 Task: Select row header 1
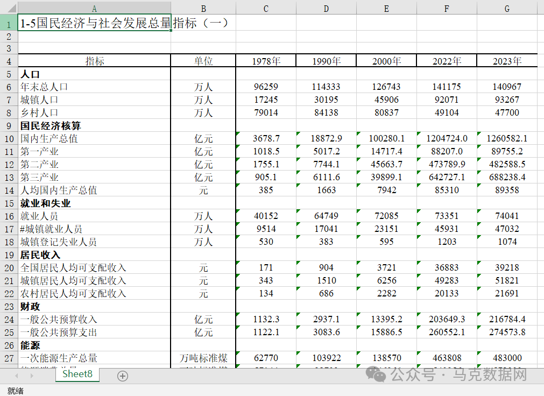[x=9, y=24]
